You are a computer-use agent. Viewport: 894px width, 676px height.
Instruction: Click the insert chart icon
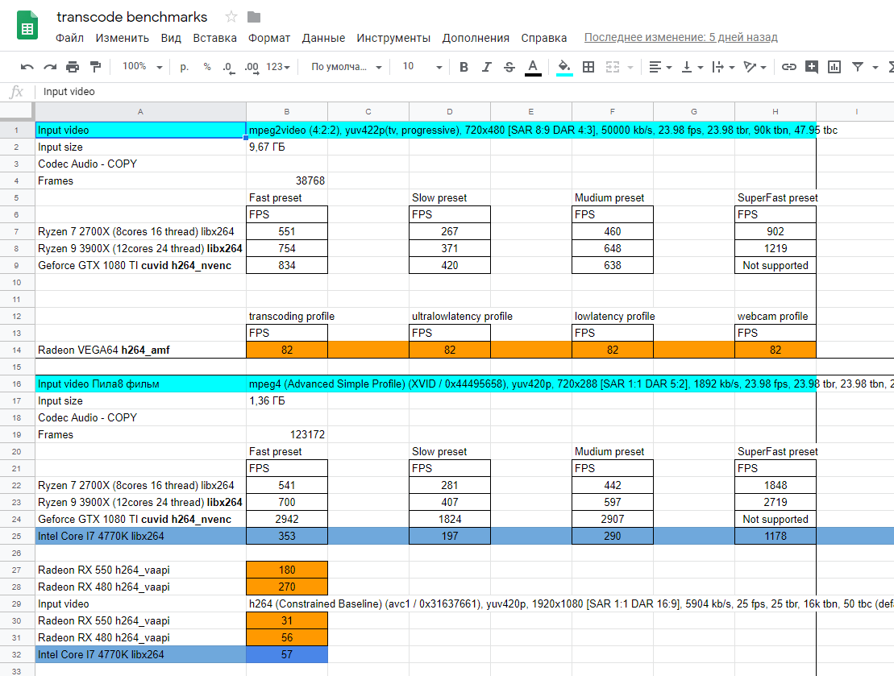coord(834,67)
